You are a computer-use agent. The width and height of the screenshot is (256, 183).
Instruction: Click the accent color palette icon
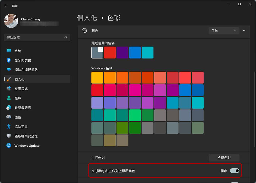[x=84, y=30]
